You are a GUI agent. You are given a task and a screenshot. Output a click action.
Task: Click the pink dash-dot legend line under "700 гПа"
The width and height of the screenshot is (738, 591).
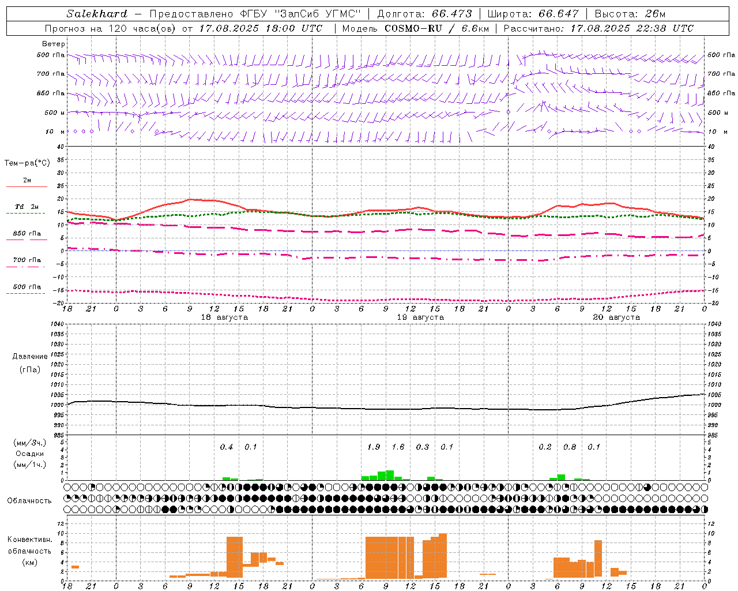27,267
